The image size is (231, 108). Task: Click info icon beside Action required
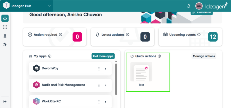(x=61, y=34)
